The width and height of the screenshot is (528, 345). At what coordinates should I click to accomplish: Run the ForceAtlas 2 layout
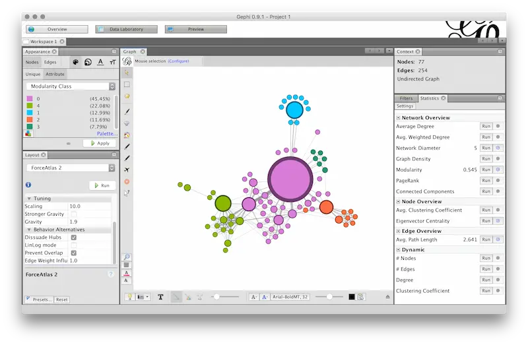coord(102,185)
